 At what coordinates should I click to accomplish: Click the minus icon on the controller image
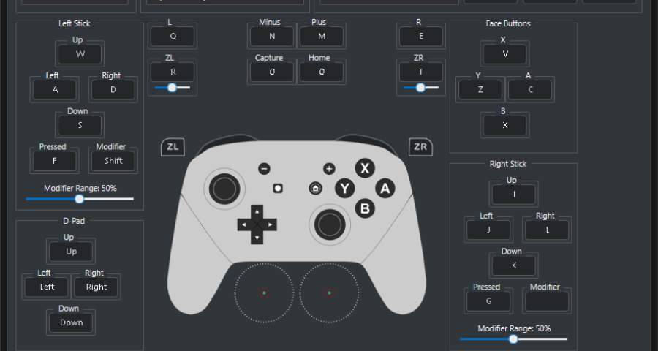pos(265,169)
